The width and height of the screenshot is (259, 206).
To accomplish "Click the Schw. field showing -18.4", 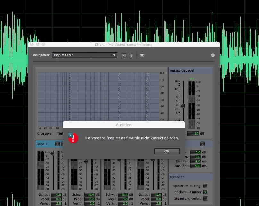I will pos(89,194).
